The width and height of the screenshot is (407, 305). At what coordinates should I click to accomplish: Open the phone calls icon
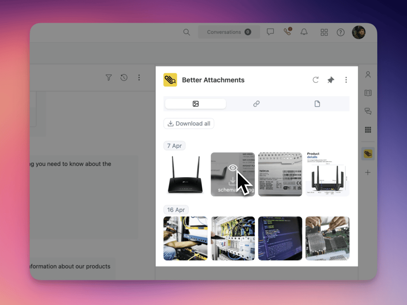click(287, 32)
